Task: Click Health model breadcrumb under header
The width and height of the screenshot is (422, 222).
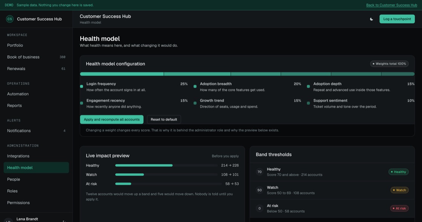Action: coord(90,23)
